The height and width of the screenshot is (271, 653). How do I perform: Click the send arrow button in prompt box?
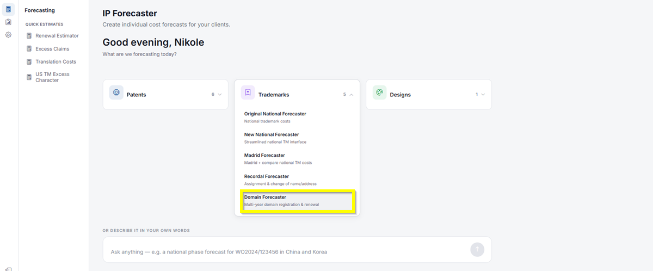pos(477,250)
